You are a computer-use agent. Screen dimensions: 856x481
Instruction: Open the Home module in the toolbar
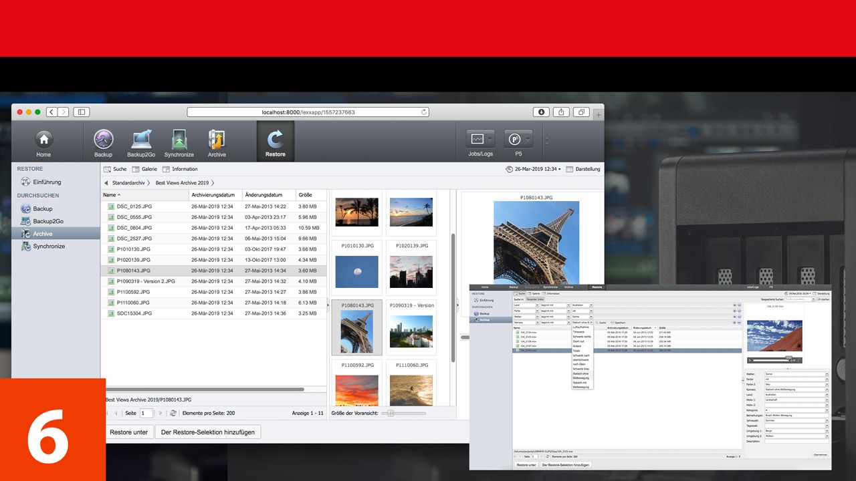pos(43,140)
